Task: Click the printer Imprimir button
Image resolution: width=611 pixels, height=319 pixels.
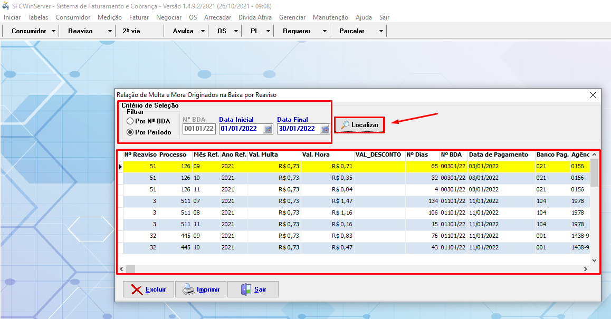Action: (201, 289)
